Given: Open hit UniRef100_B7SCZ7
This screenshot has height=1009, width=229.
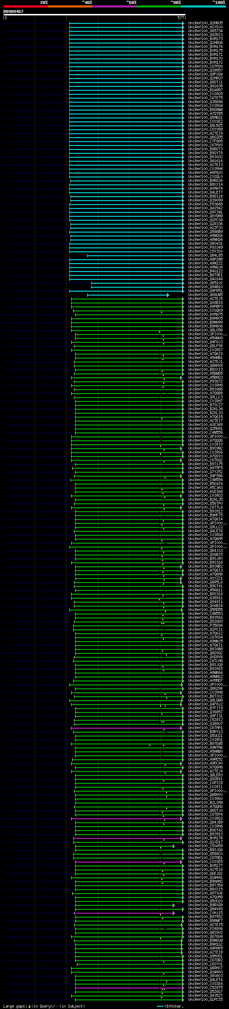Looking at the screenshot, I should coord(205,405).
